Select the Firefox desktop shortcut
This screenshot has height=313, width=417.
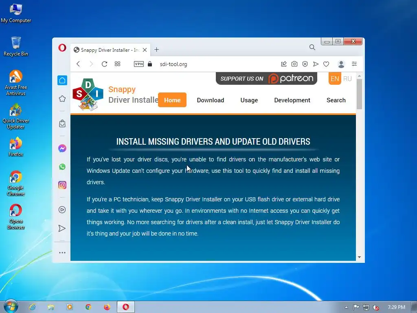[16, 147]
